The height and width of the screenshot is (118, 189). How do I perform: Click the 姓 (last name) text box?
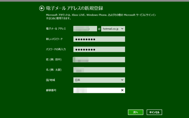click(x=99, y=59)
